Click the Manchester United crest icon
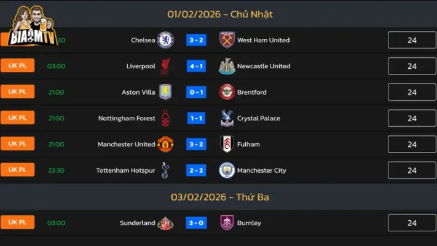This screenshot has width=437, height=246. tap(165, 145)
